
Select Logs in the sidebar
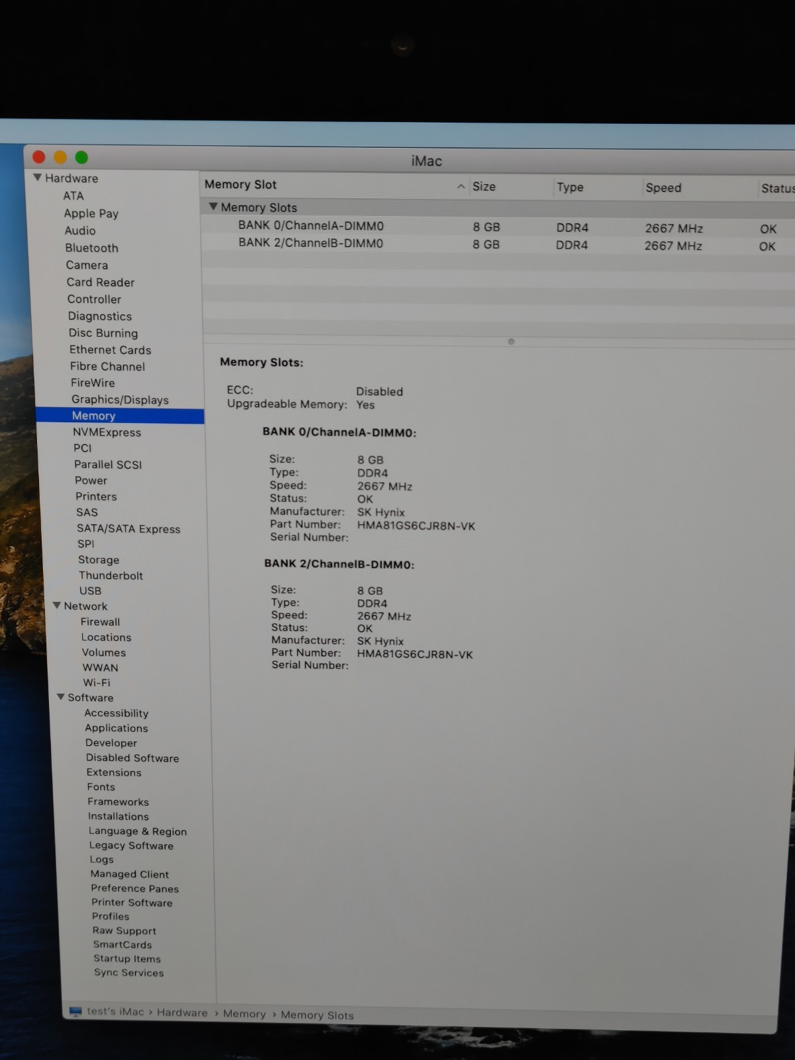tap(101, 859)
